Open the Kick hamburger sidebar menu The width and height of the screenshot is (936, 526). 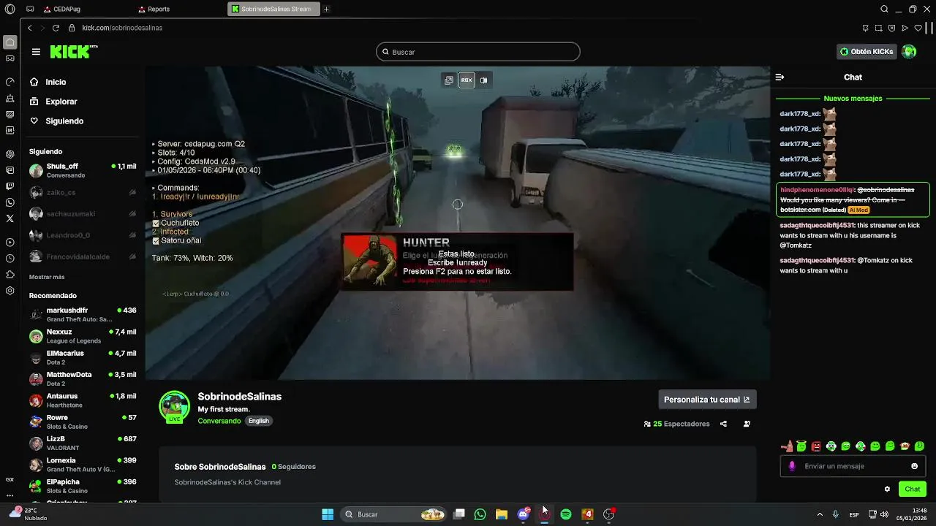pyautogui.click(x=36, y=52)
